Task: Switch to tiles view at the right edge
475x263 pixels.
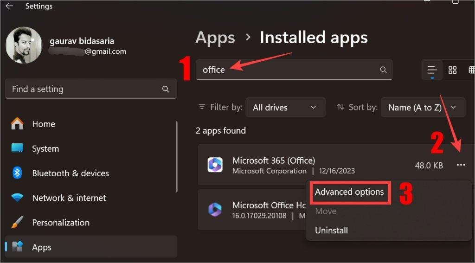Action: [x=471, y=71]
